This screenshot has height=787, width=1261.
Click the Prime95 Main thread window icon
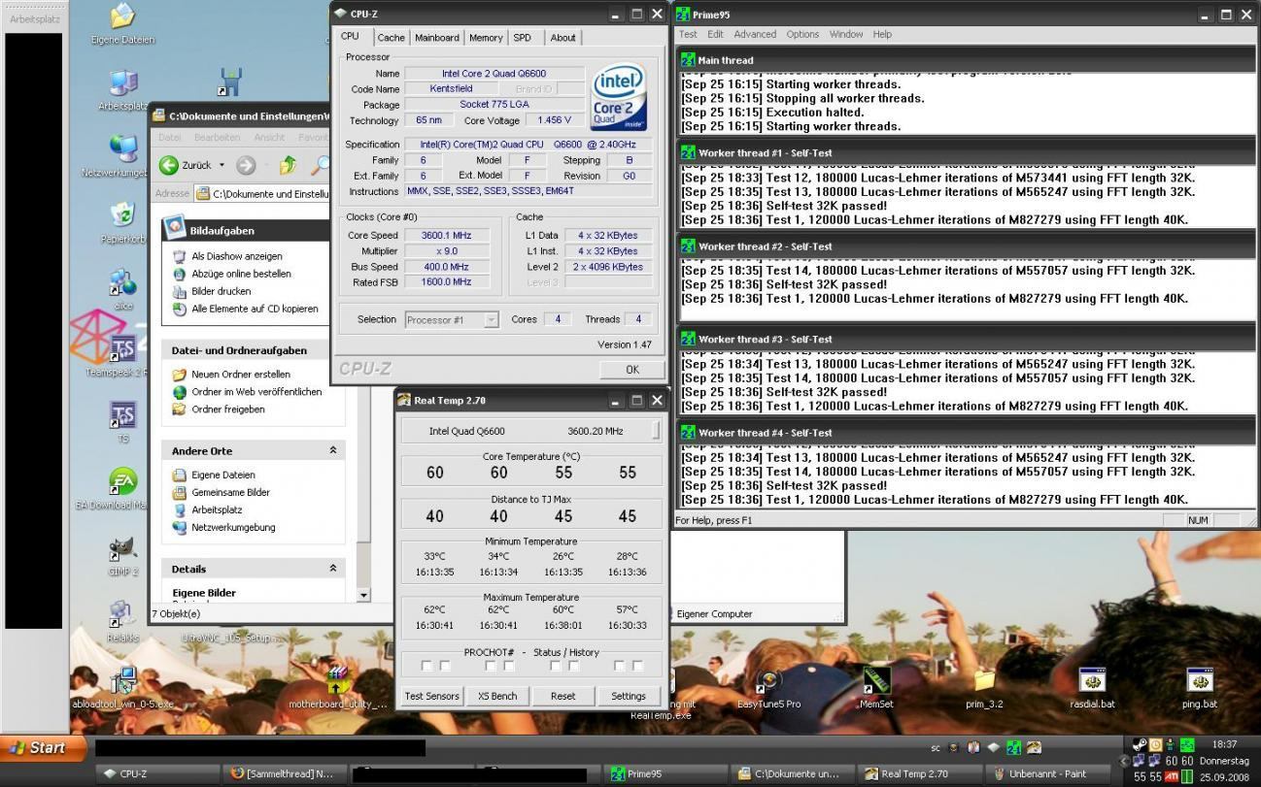[688, 59]
